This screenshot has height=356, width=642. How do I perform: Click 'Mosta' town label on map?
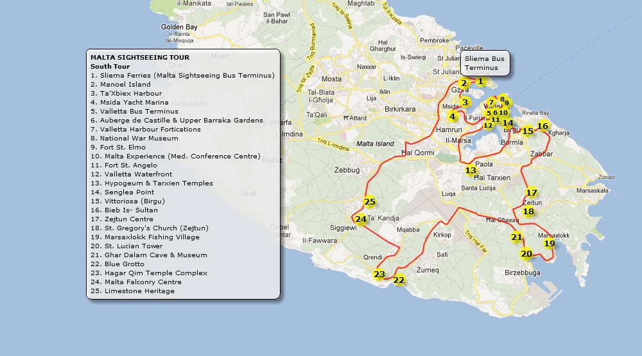tap(332, 79)
